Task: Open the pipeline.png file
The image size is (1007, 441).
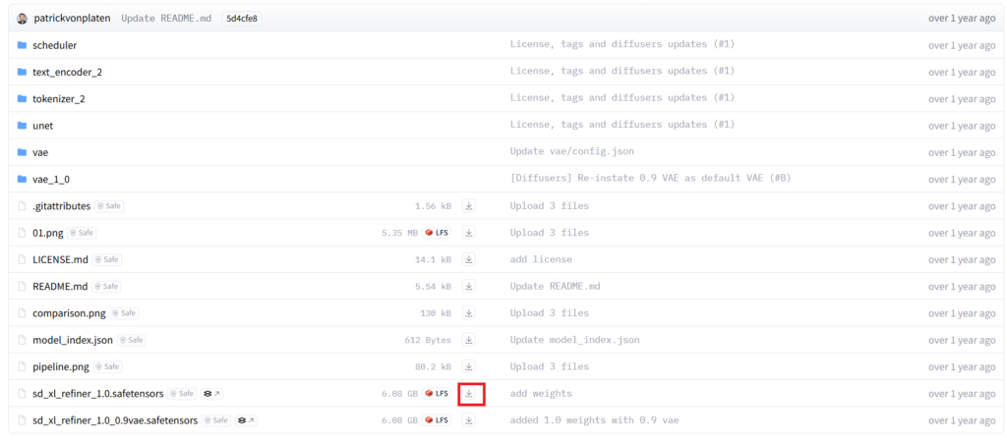Action: [x=61, y=366]
